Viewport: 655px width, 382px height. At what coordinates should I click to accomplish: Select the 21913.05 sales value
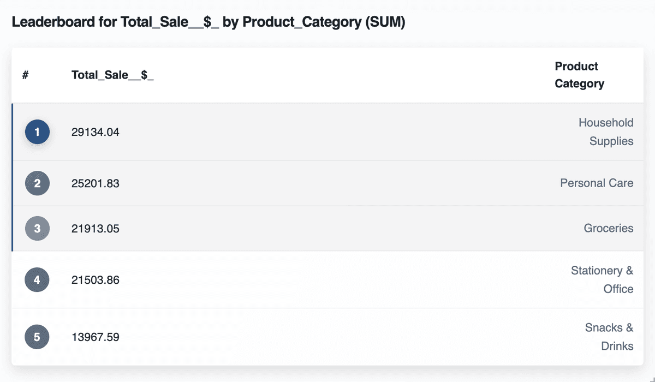pos(96,229)
